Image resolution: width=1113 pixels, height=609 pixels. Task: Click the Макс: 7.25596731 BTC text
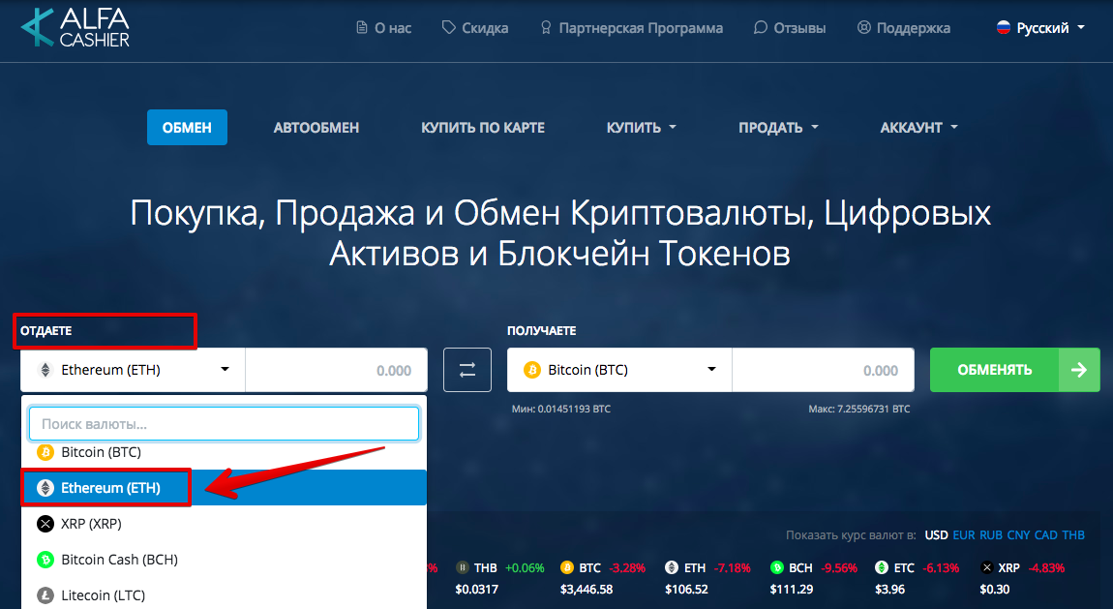pyautogui.click(x=858, y=409)
